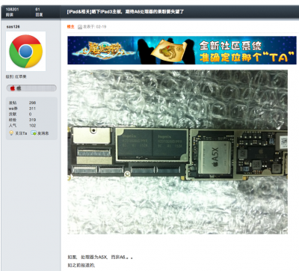Viewport: 299px width, 271px height.
Task: Click the 发帖 298 post count row
Action: click(x=22, y=103)
